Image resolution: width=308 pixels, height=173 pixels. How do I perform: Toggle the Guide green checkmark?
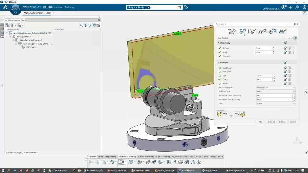pyautogui.click(x=220, y=52)
